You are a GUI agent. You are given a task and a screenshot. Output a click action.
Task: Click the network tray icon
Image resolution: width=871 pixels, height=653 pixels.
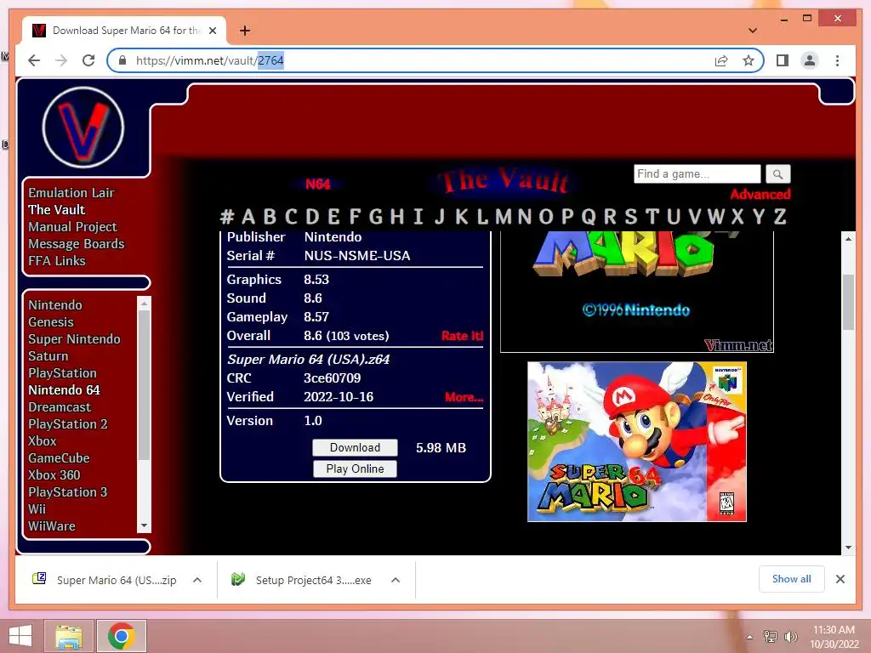click(x=770, y=636)
